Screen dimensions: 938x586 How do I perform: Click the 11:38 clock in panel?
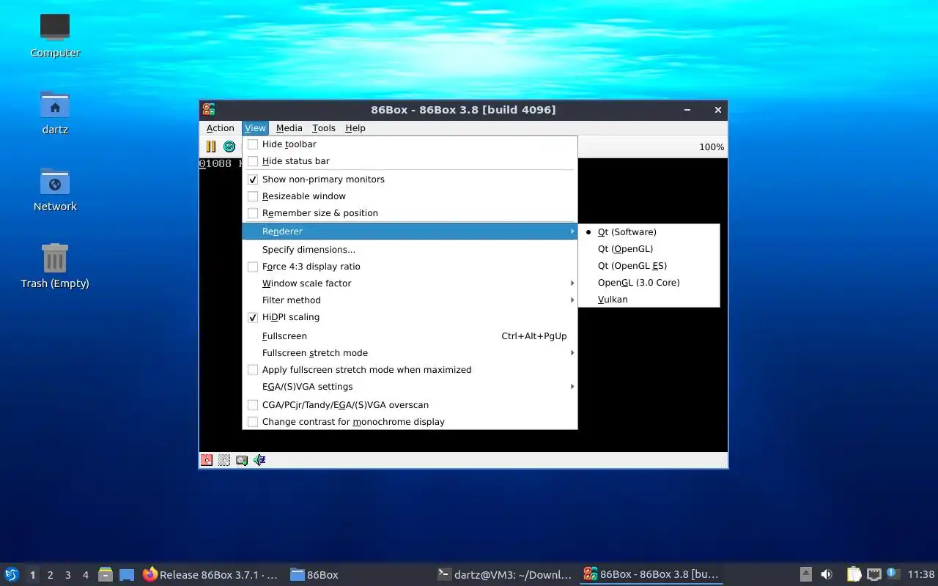[x=921, y=574]
